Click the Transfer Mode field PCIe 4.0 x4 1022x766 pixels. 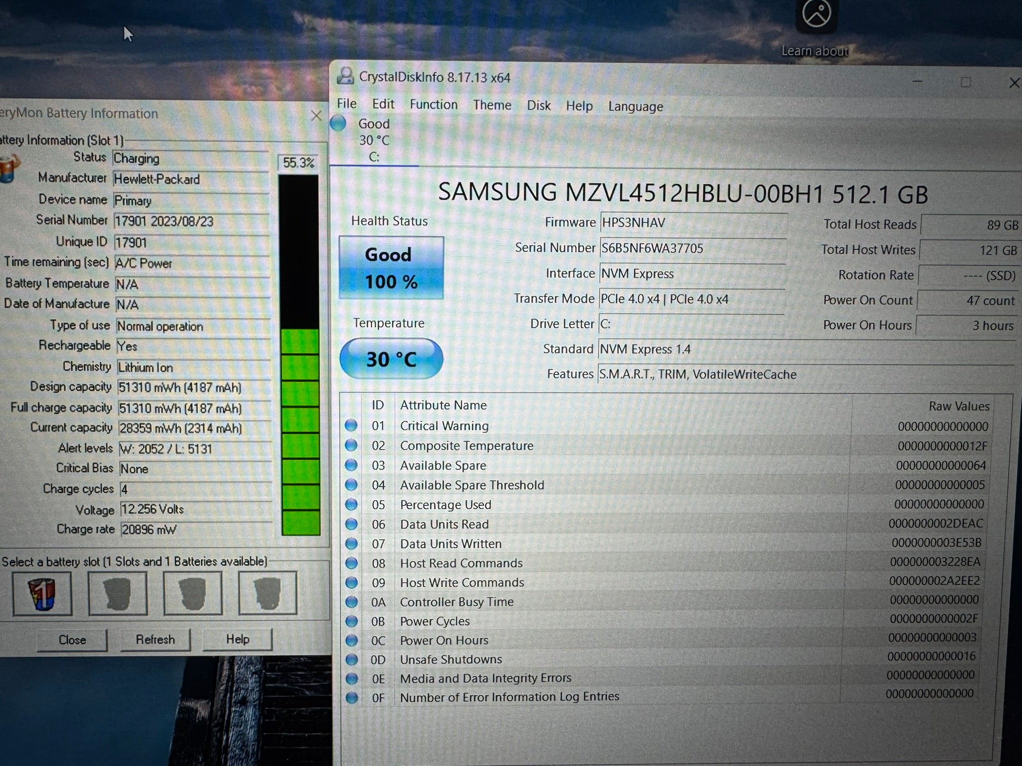point(692,299)
